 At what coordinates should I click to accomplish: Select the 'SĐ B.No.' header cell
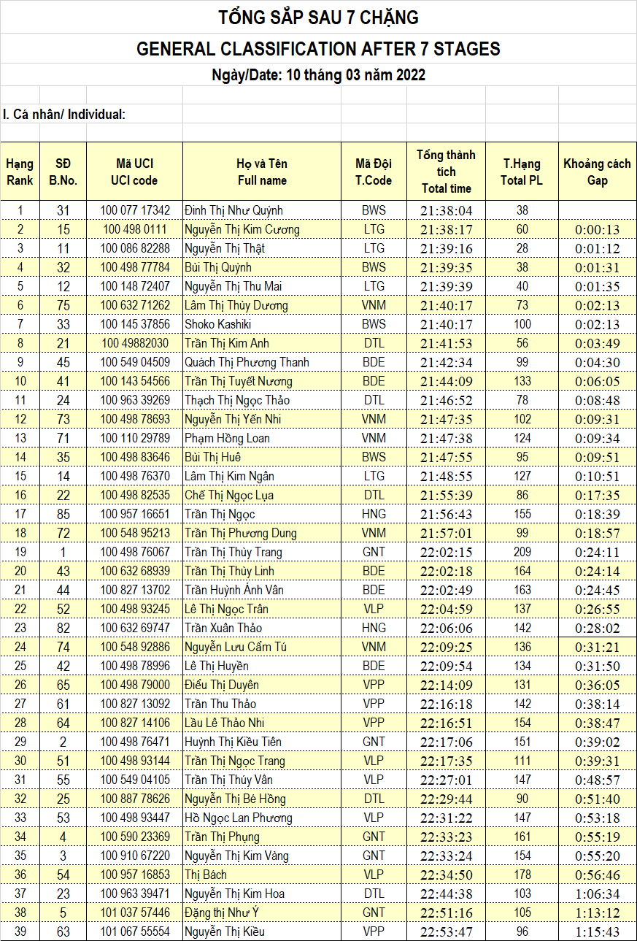coord(63,172)
